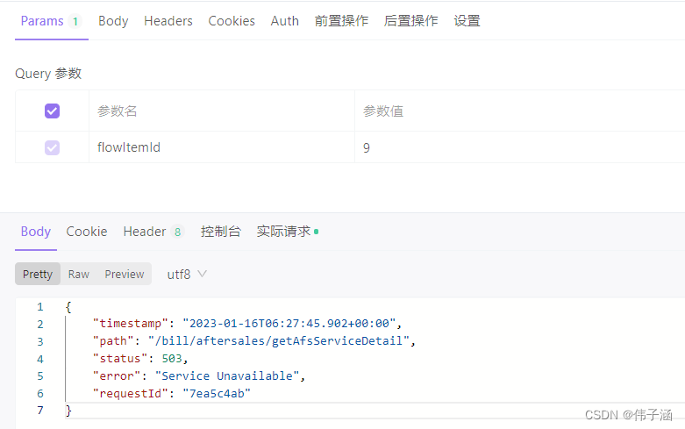This screenshot has width=685, height=429.
Task: Switch response view to Preview
Action: click(125, 275)
